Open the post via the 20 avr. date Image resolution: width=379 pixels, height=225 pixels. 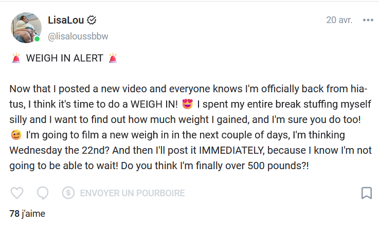339,21
